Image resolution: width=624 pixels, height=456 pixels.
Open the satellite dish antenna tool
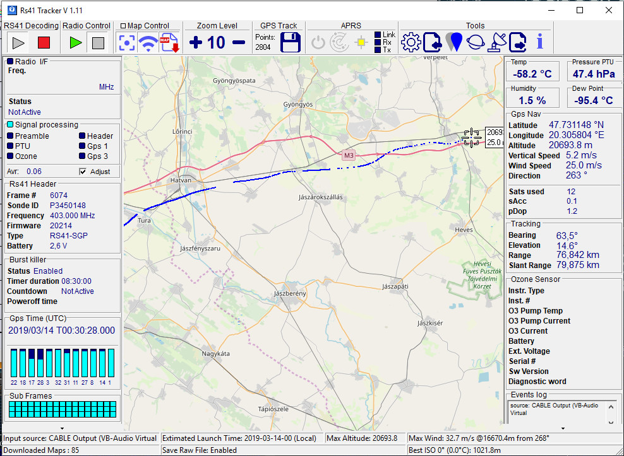(x=497, y=43)
